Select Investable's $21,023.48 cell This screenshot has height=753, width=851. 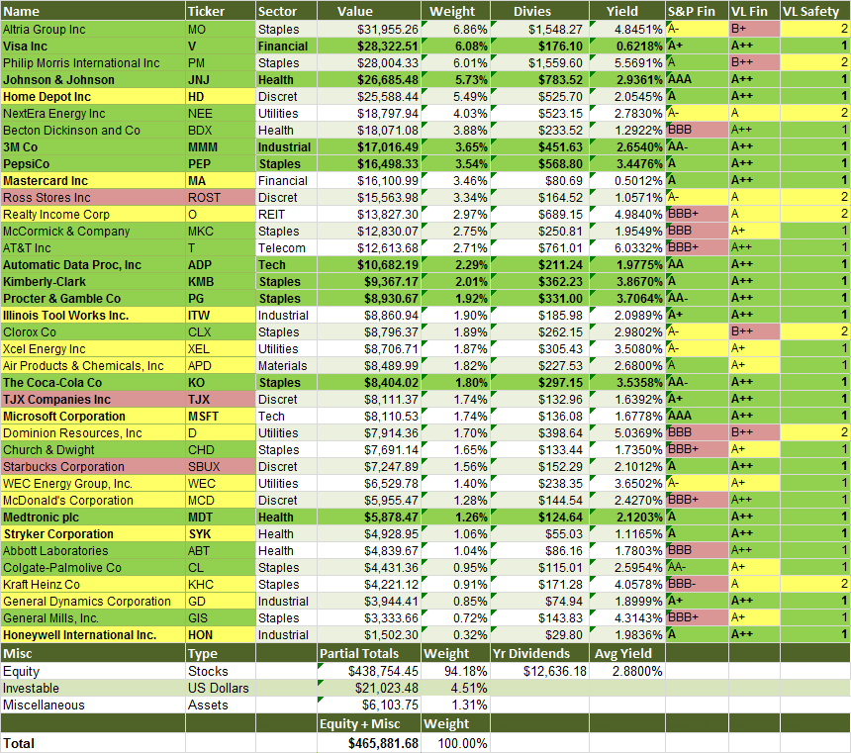(369, 689)
